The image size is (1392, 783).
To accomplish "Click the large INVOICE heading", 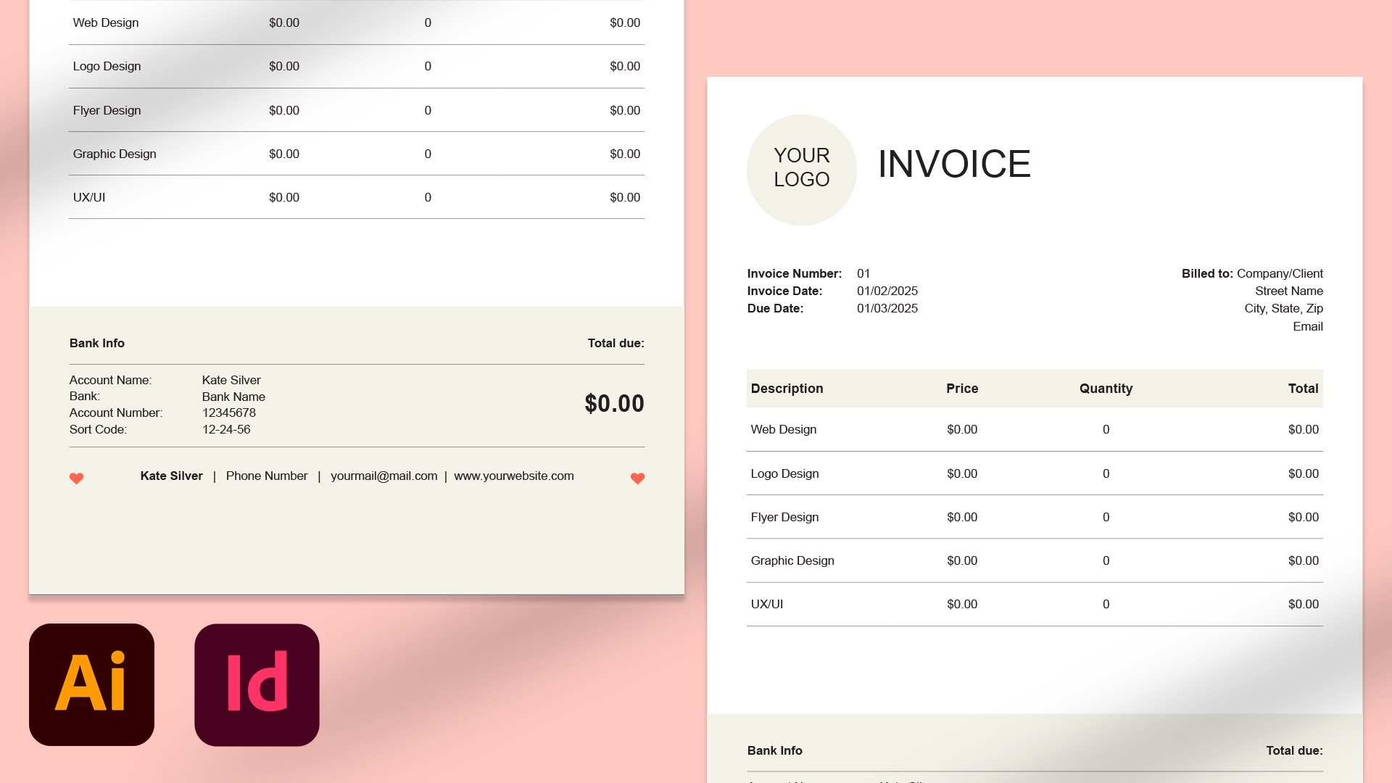I will point(954,164).
